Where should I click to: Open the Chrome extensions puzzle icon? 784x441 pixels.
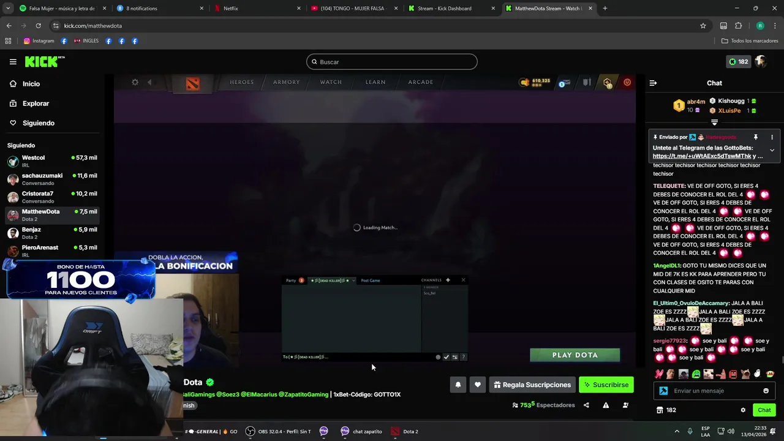(738, 26)
